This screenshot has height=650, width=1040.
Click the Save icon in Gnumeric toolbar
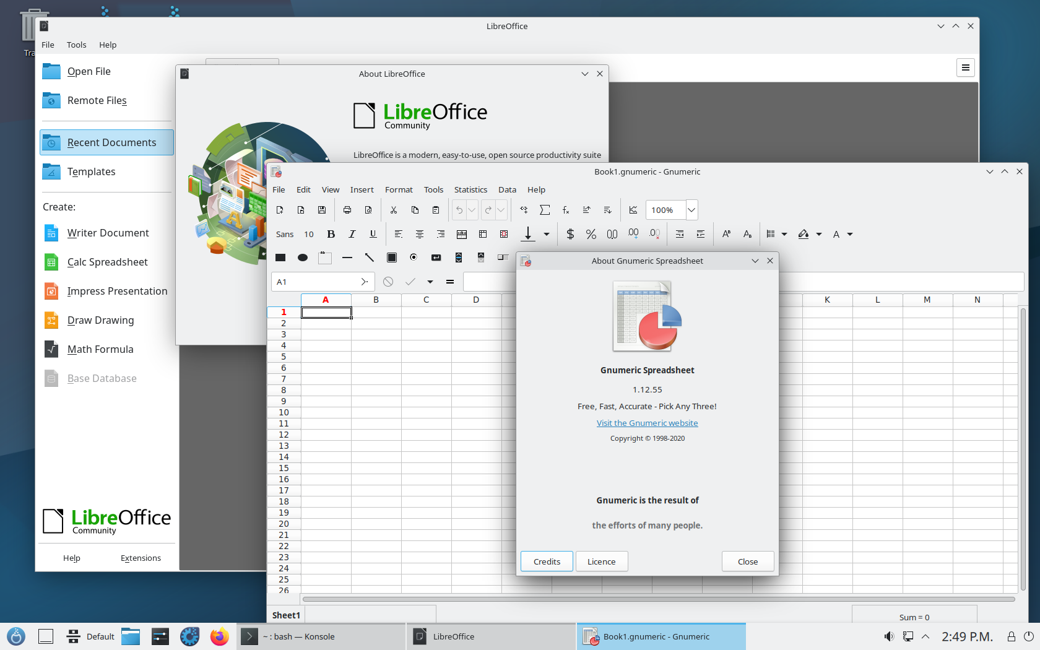(x=322, y=210)
